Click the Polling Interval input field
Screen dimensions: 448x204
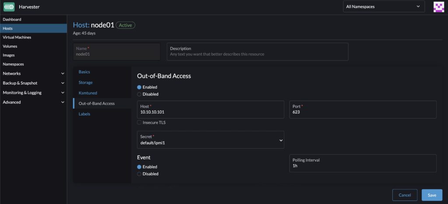point(363,166)
